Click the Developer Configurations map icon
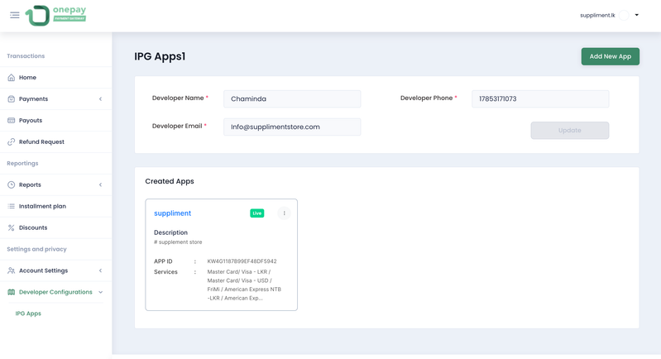 (12, 293)
